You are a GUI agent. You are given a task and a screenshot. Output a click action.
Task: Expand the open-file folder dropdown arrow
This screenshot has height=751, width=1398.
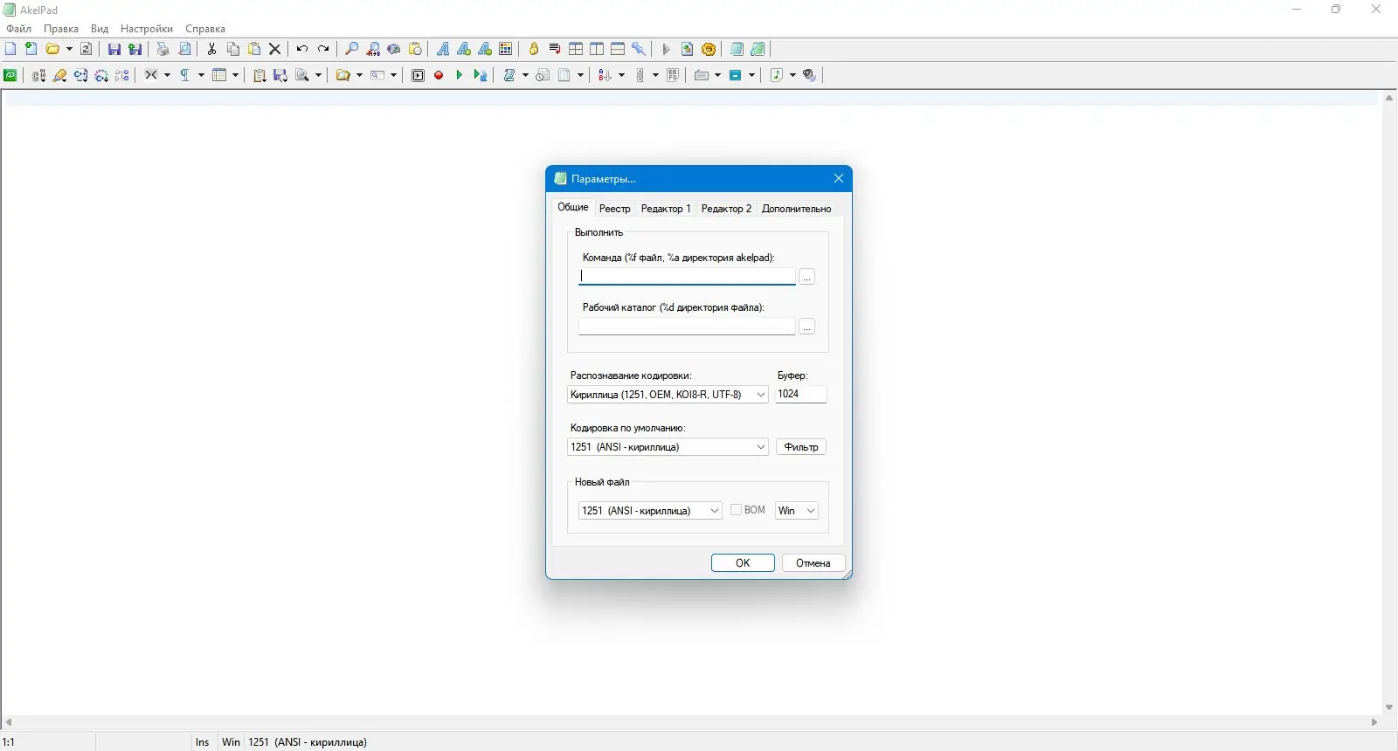[70, 50]
